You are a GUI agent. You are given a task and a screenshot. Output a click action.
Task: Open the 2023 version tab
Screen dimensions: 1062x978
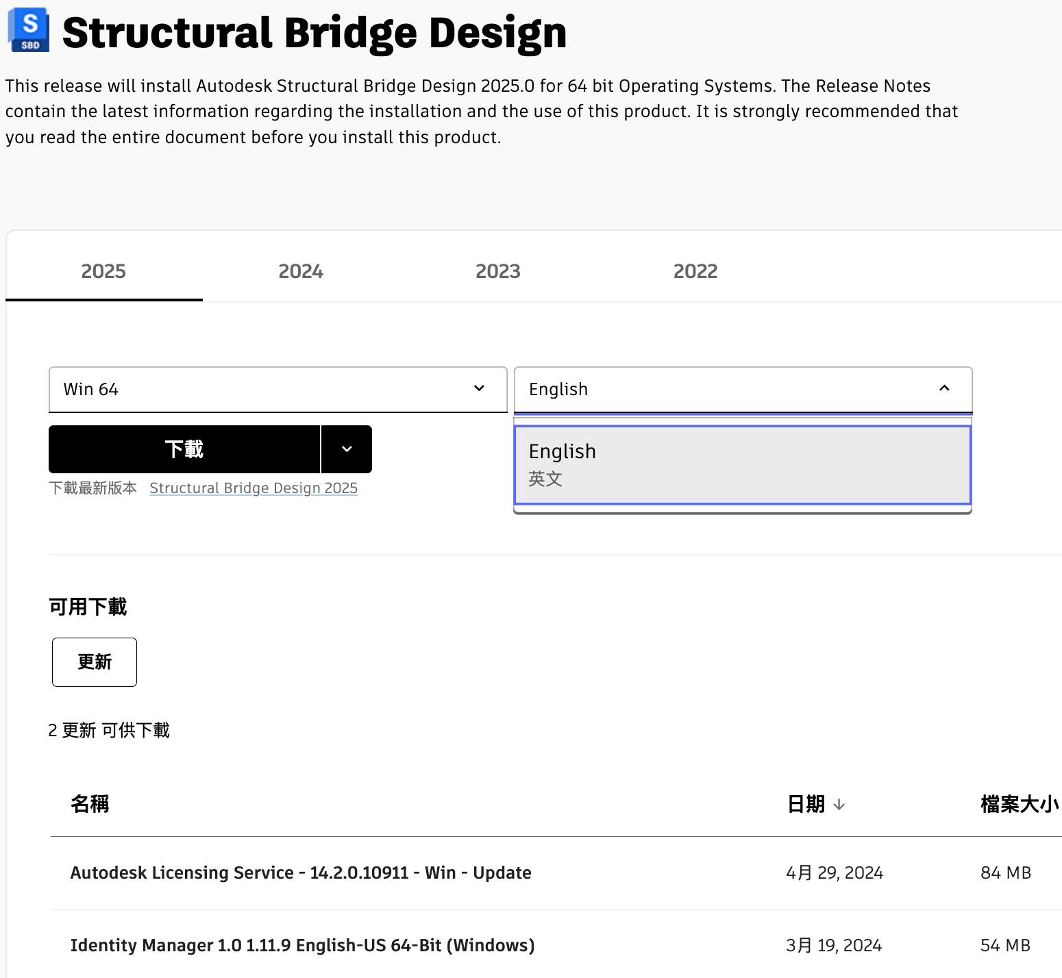click(x=497, y=271)
